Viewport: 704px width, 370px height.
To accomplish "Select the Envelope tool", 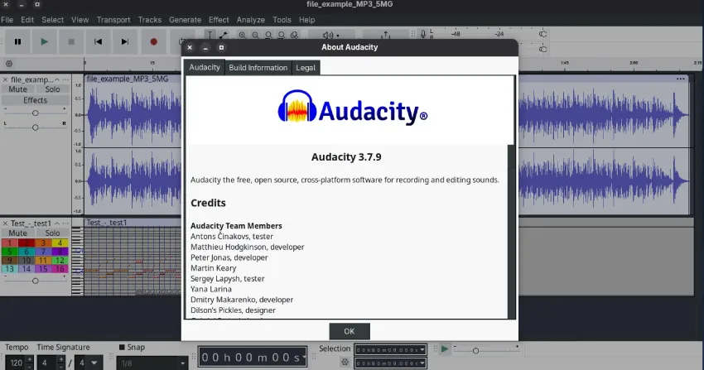I will tap(223, 35).
